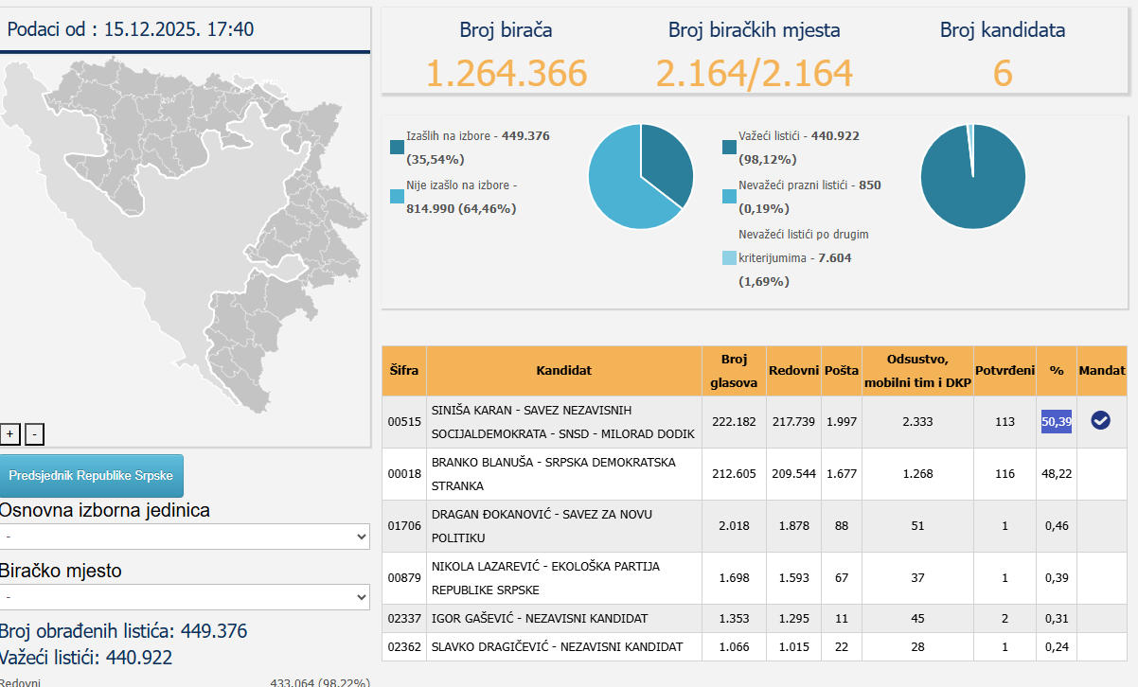Select the Dragan Đokanović candidate row
The image size is (1138, 687).
(x=563, y=526)
